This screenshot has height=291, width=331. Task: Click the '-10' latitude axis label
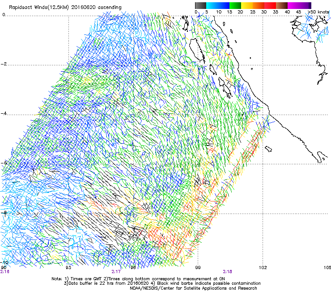[4, 262]
